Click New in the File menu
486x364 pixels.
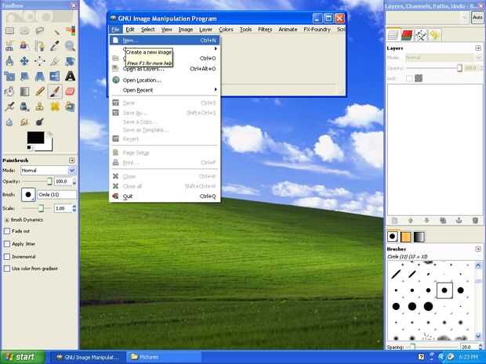click(165, 40)
